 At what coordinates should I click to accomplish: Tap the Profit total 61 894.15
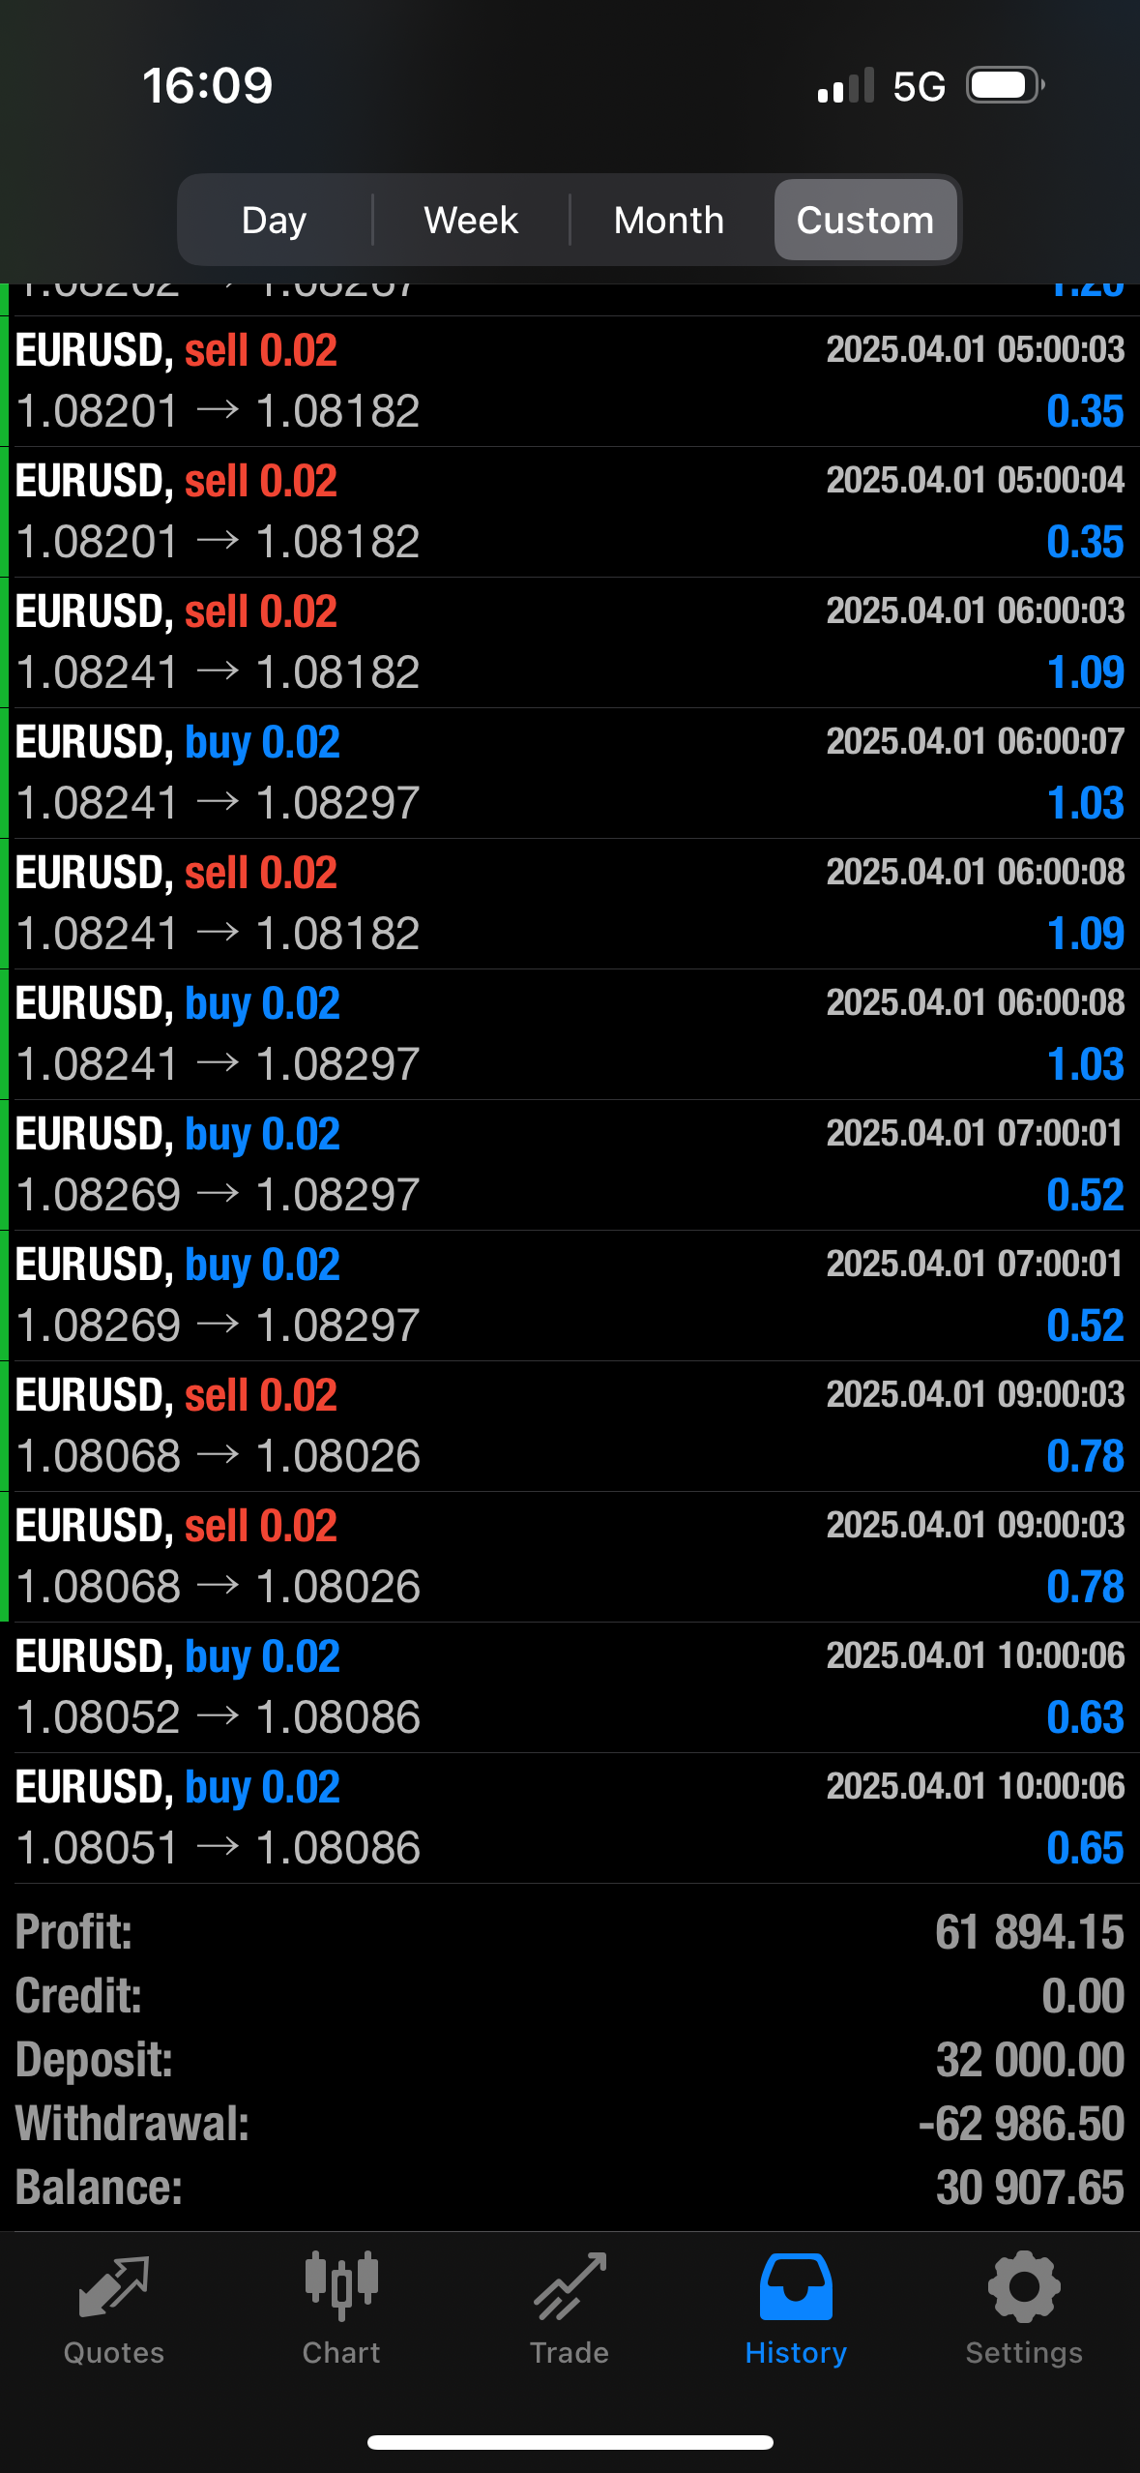(1030, 1932)
